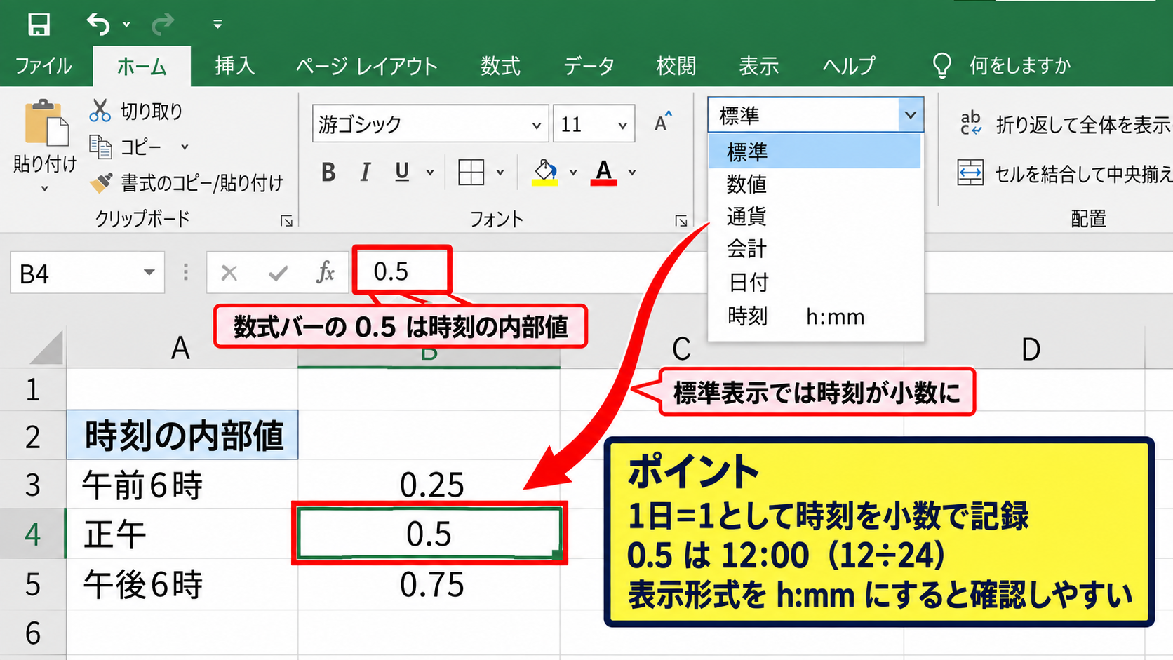The width and height of the screenshot is (1173, 660).
Task: Click the Borders grid icon
Action: point(471,172)
